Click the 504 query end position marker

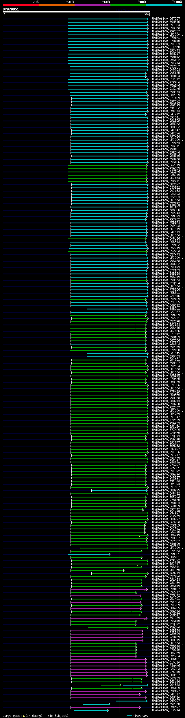(146, 14)
